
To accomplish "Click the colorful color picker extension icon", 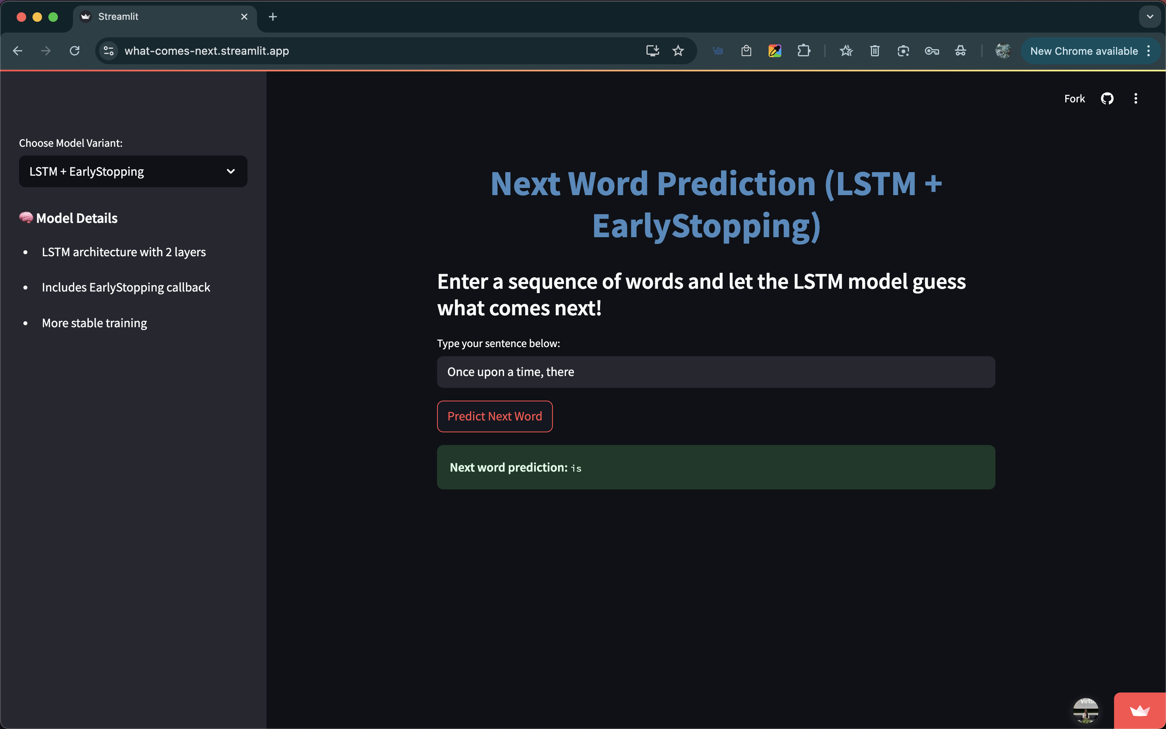I will click(x=775, y=51).
